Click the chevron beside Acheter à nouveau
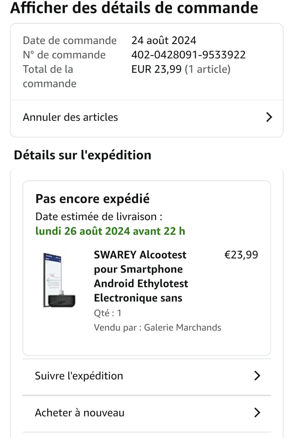This screenshot has height=438, width=293. coord(257,413)
